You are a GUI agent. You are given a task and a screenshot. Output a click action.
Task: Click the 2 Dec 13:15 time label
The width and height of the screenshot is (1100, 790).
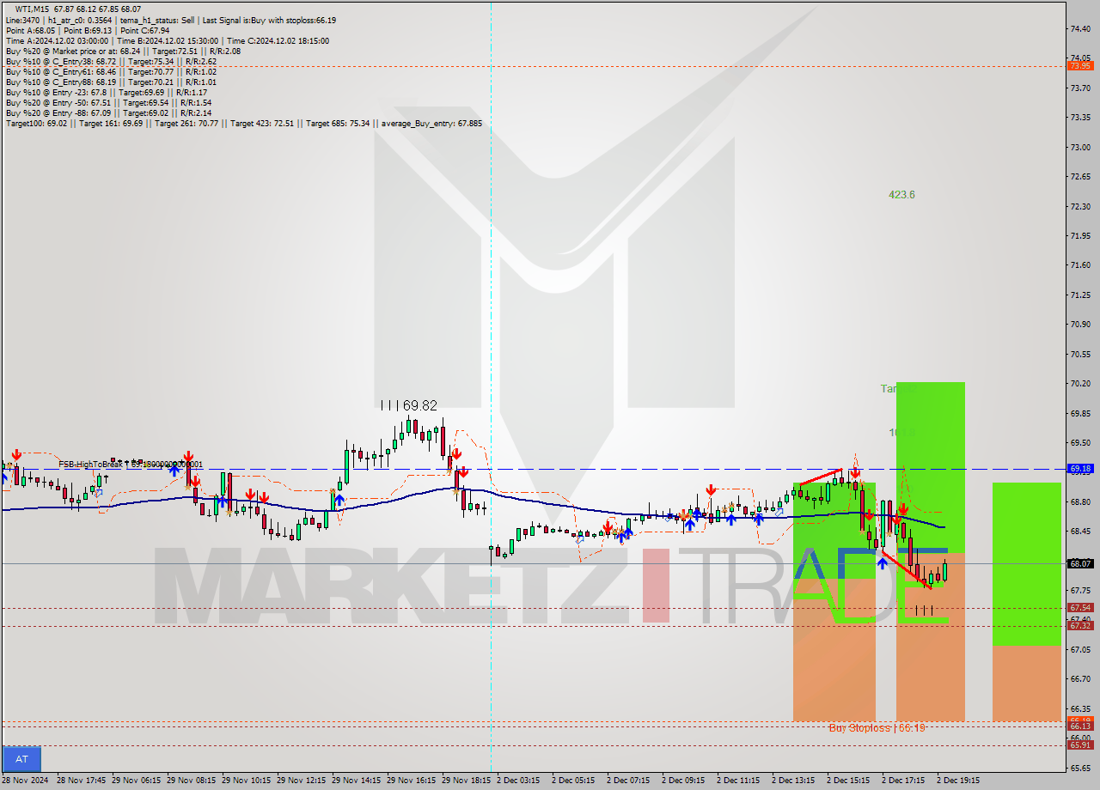pyautogui.click(x=792, y=781)
